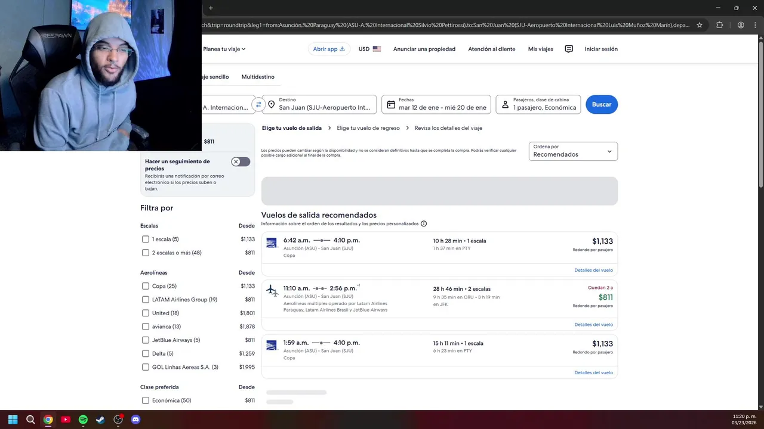
Task: Click the 28 h 46 min • 2 escalas text
Action: 462,289
